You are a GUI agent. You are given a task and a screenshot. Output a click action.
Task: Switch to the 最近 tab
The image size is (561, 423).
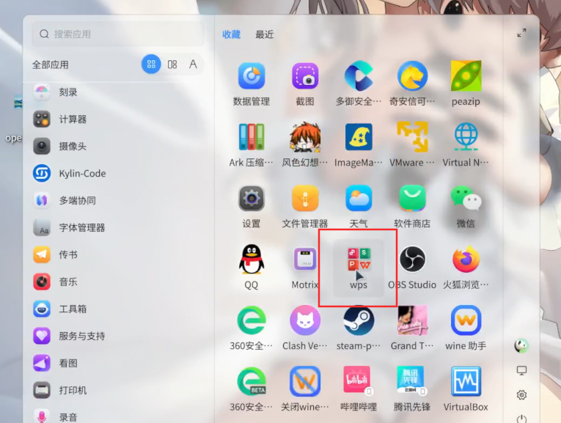pyautogui.click(x=265, y=34)
